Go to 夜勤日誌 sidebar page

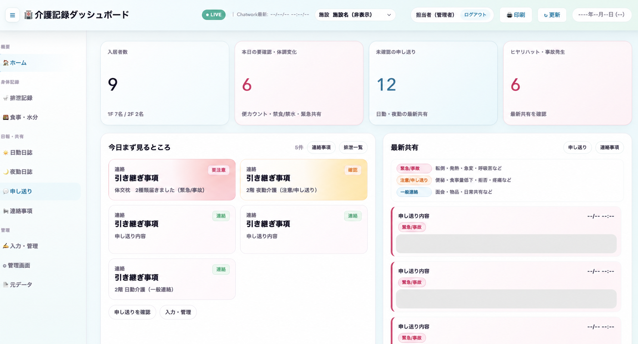click(40, 172)
